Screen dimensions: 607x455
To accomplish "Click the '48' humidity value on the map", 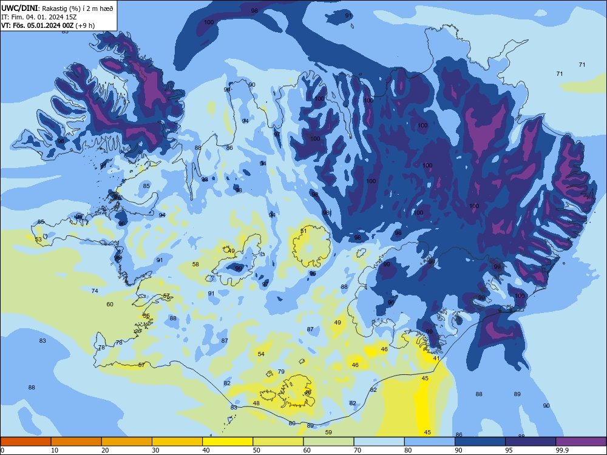I will (x=256, y=403).
